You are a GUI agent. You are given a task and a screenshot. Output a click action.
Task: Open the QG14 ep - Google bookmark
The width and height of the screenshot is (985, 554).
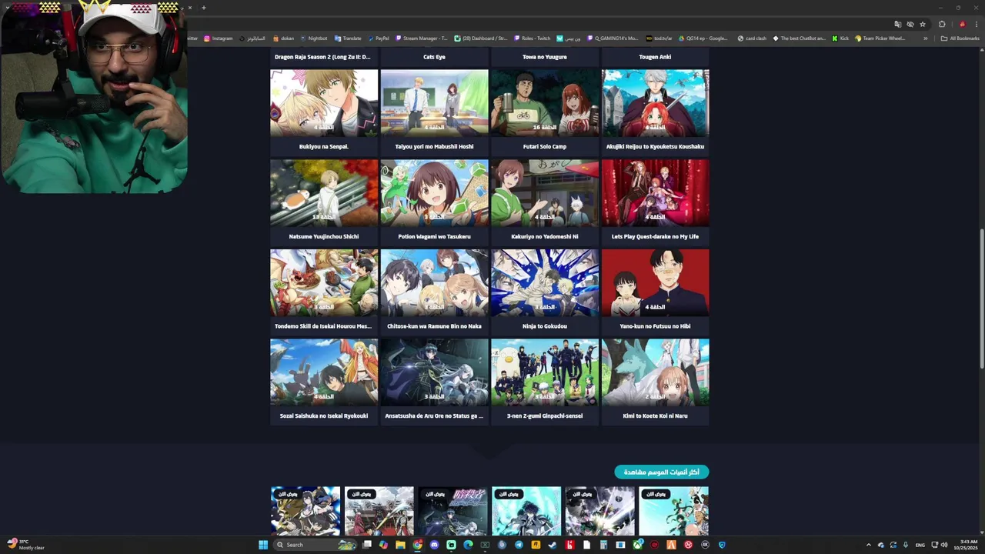pos(702,38)
